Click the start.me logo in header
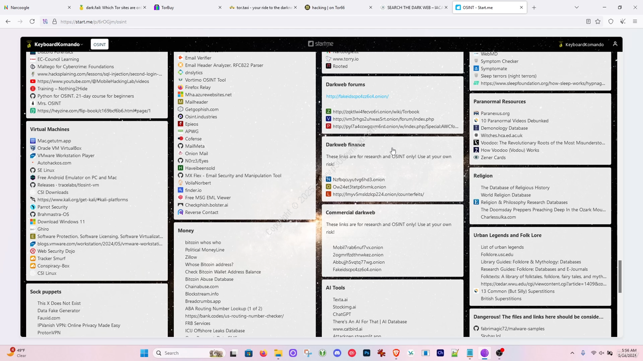 (321, 44)
